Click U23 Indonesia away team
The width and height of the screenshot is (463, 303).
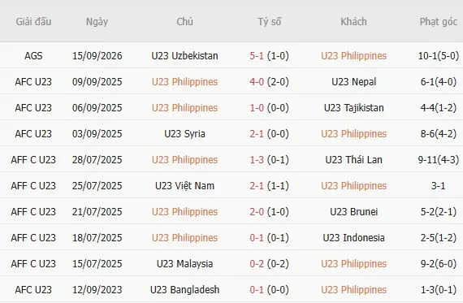pos(353,237)
